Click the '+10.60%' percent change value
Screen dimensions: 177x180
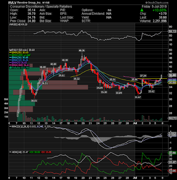coord(159,10)
